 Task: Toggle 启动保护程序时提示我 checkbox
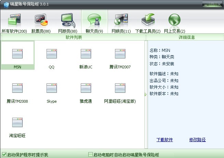point(4,155)
